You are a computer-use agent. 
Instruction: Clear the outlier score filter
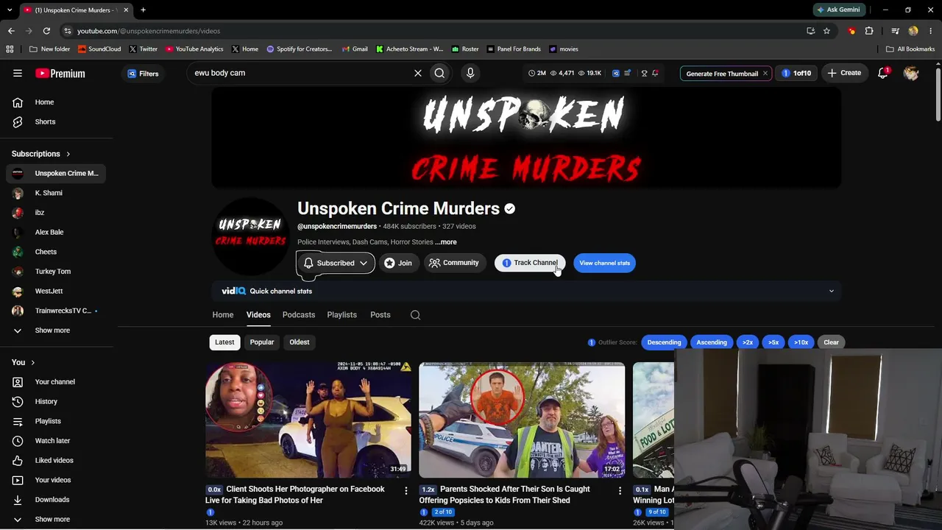click(831, 342)
